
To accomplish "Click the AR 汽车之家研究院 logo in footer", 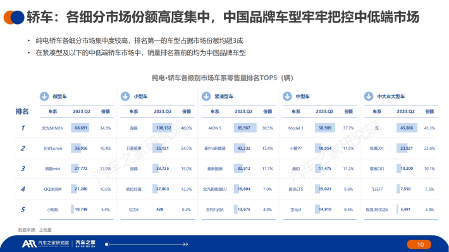I will coord(46,243).
